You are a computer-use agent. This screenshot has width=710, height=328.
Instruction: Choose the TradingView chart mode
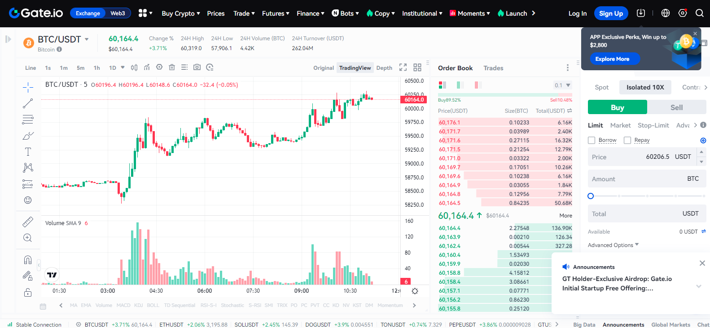click(x=355, y=68)
